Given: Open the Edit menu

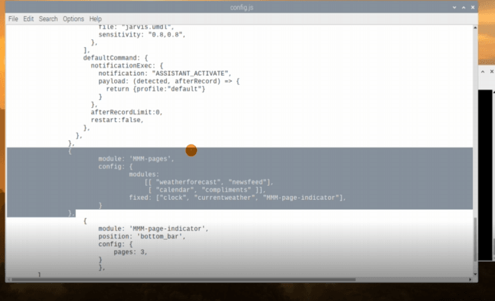Looking at the screenshot, I should click(28, 19).
